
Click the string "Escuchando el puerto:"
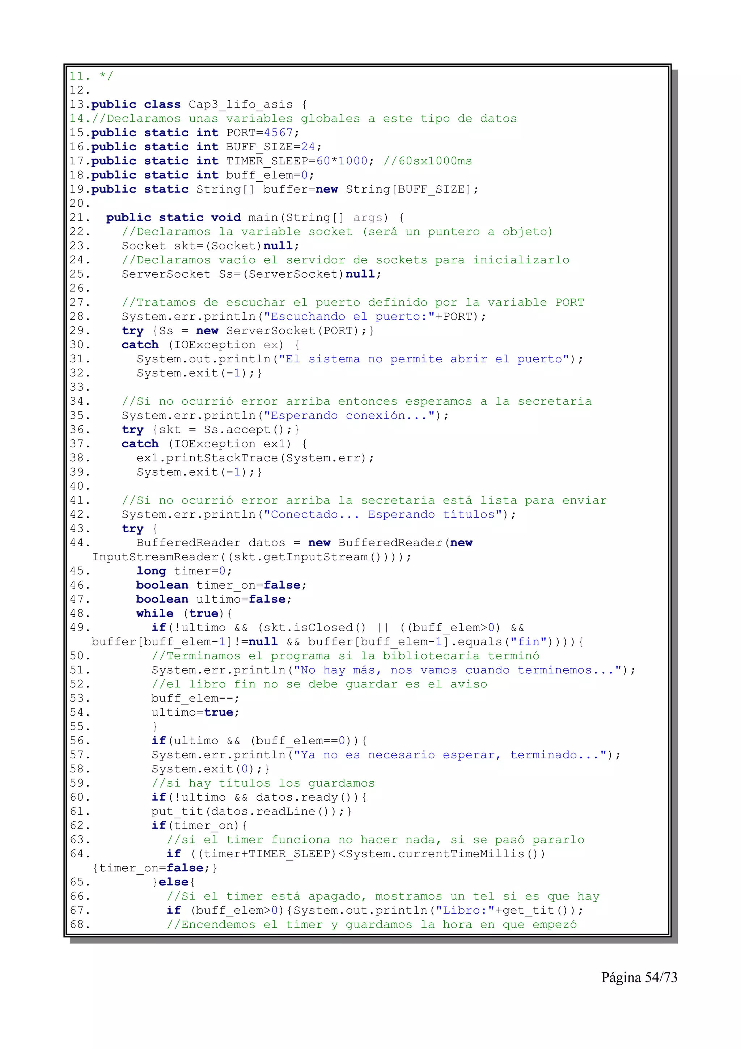350,317
